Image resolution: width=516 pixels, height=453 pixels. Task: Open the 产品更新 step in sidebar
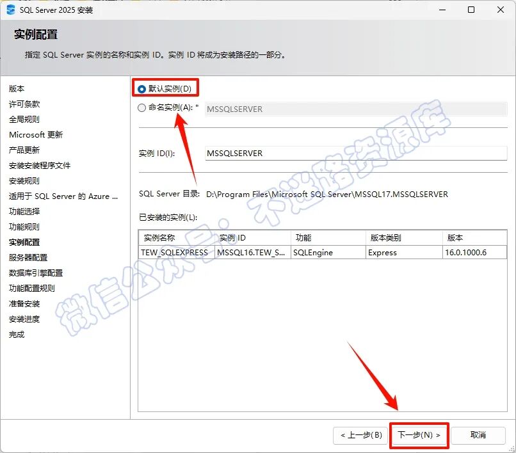(x=24, y=150)
